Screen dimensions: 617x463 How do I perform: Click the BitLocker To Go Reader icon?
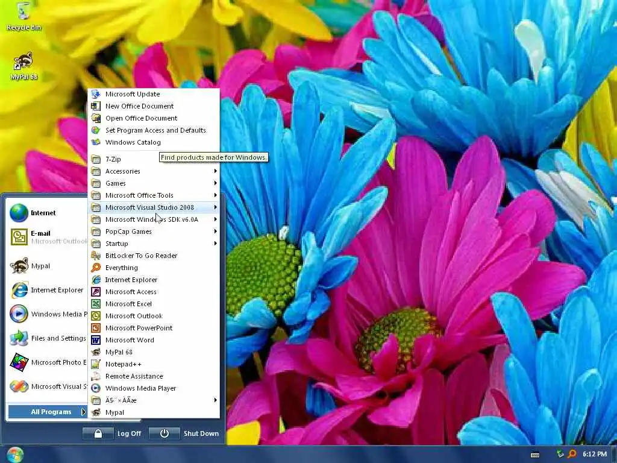click(x=96, y=256)
